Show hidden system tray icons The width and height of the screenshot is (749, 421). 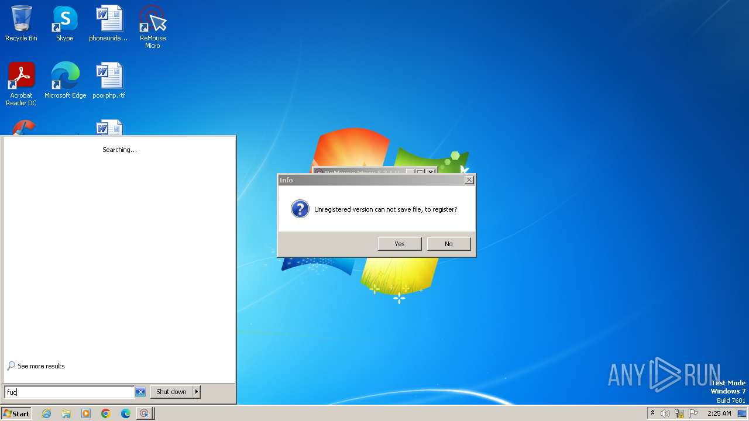coord(652,413)
